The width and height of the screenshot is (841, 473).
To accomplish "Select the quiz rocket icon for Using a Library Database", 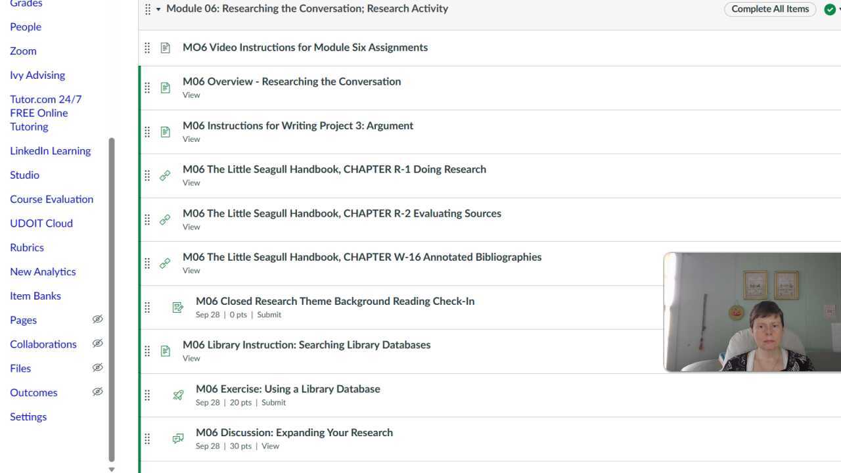I will tap(177, 395).
